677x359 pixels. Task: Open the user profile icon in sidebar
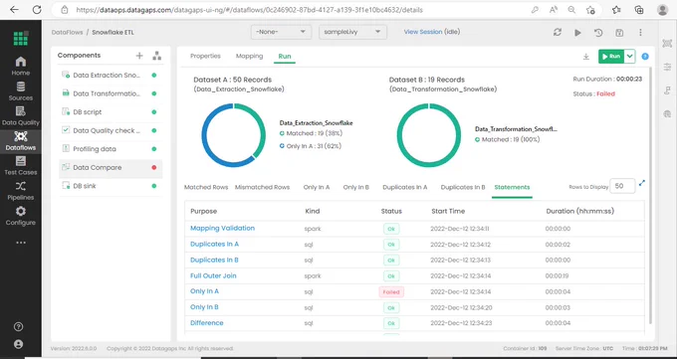(18, 344)
